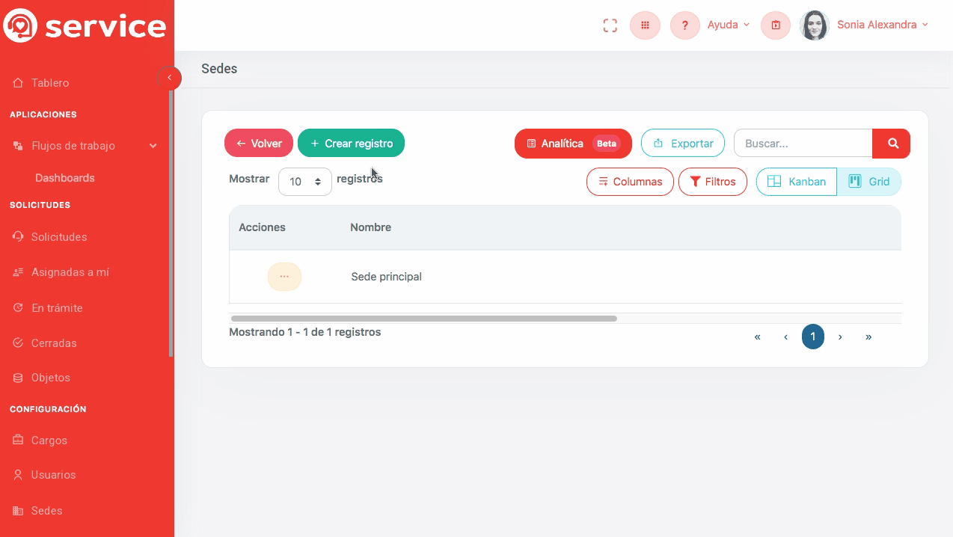Open actions menu for Sede principal
This screenshot has width=953, height=537.
click(x=284, y=277)
